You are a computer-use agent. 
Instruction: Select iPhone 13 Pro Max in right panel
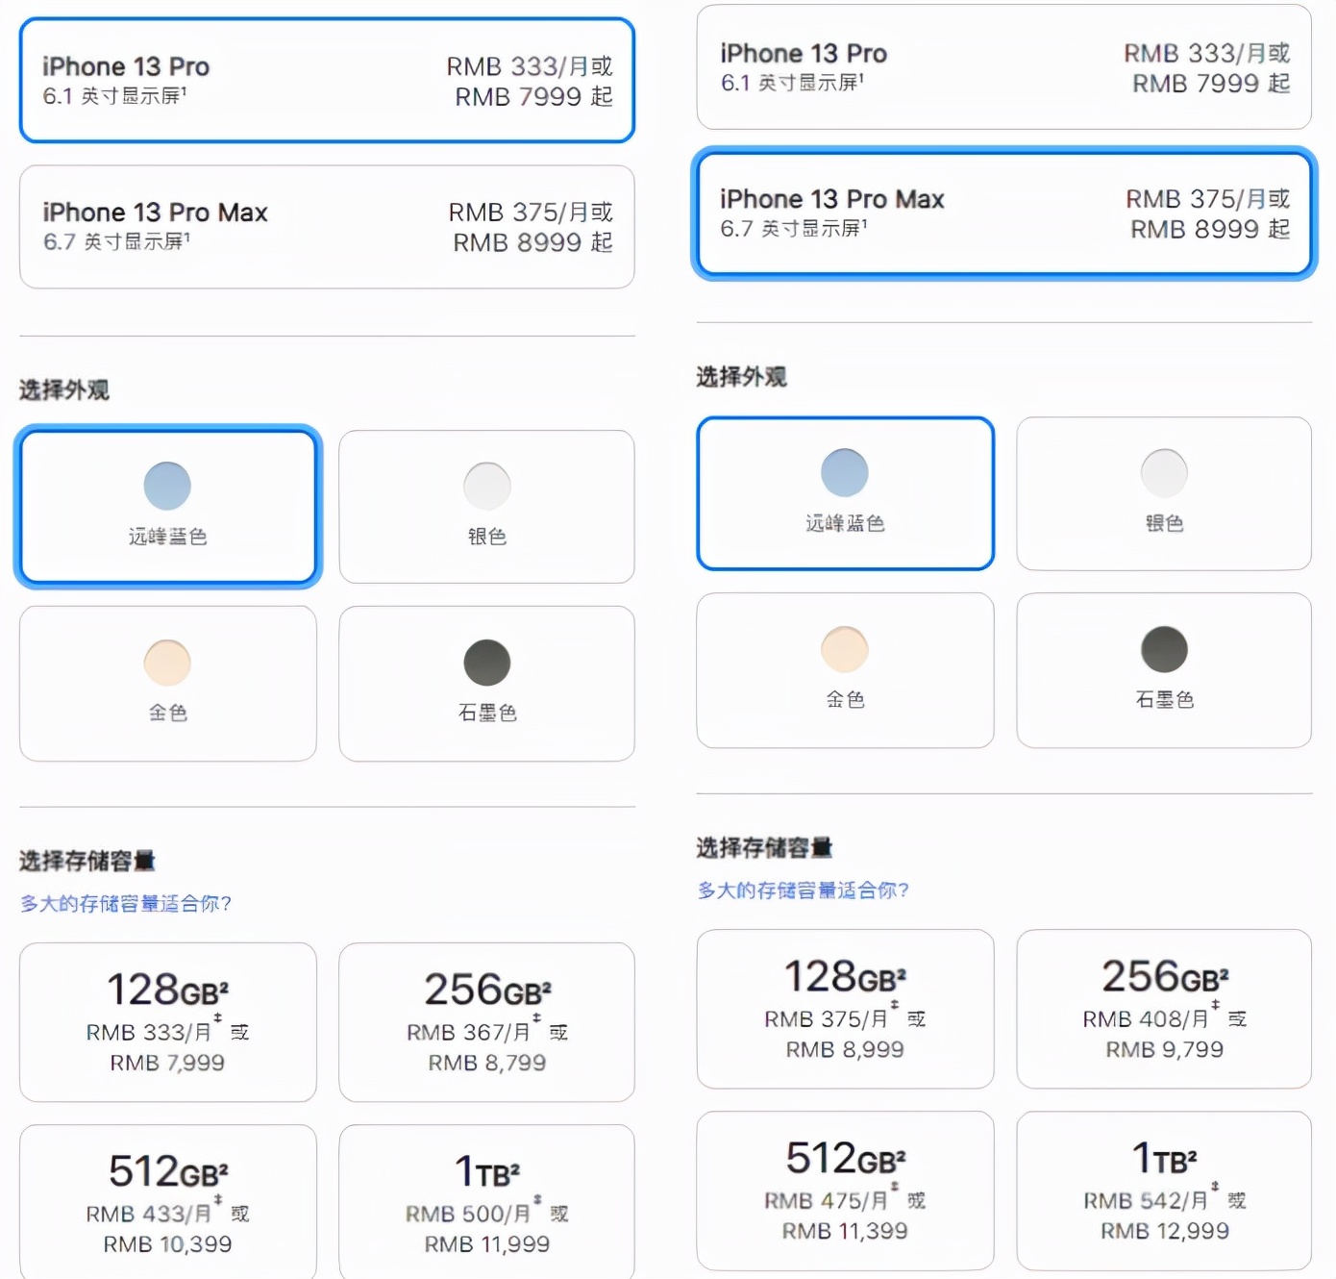click(x=1003, y=213)
